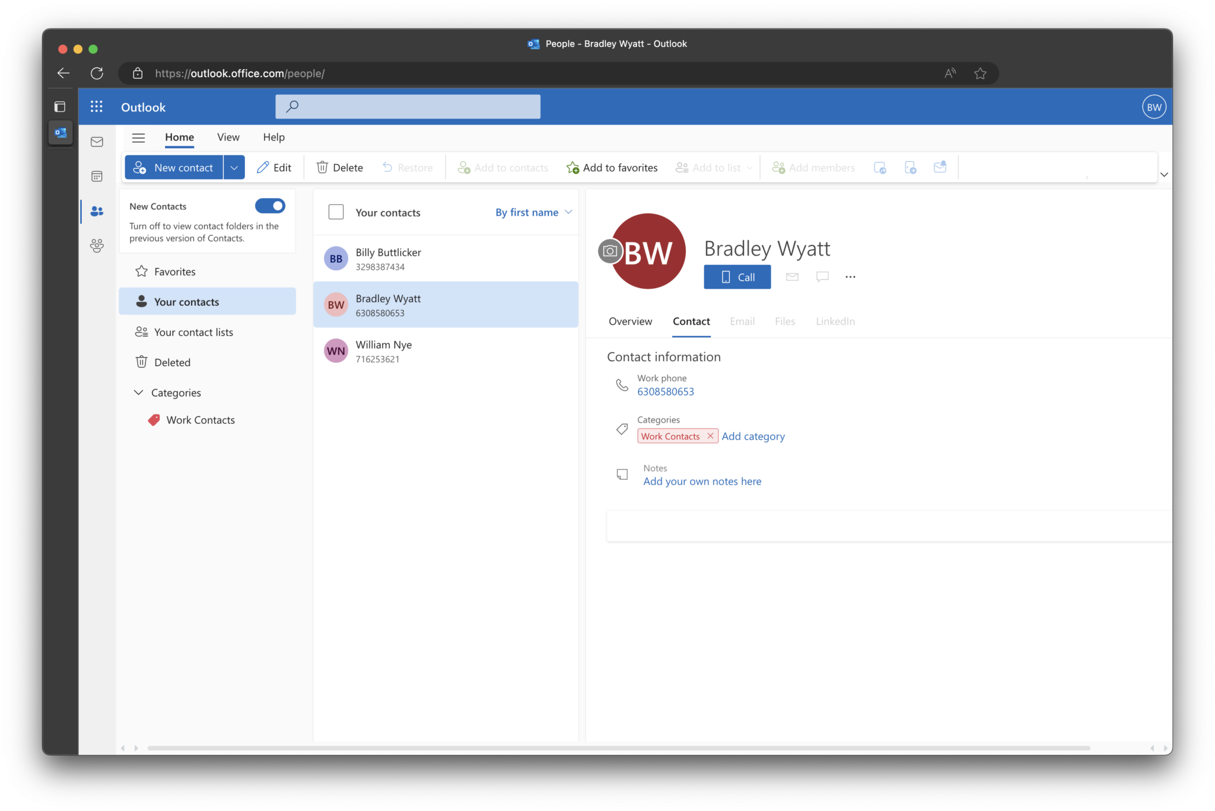Open the By first name sort dropdown
Screen dimensions: 1215x811
pyautogui.click(x=533, y=212)
